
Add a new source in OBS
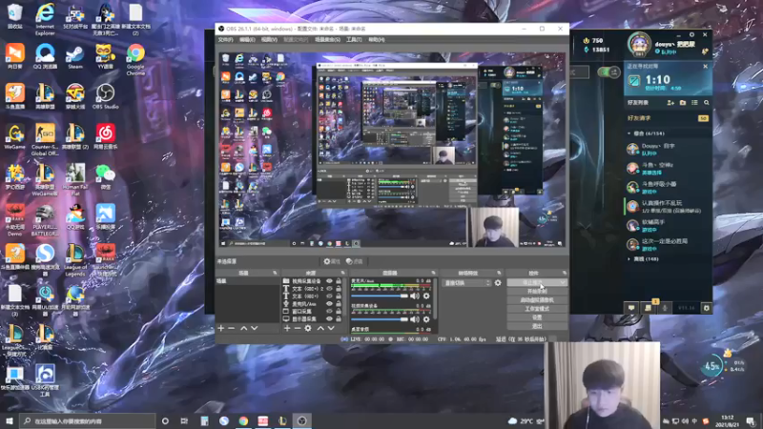[x=287, y=328]
